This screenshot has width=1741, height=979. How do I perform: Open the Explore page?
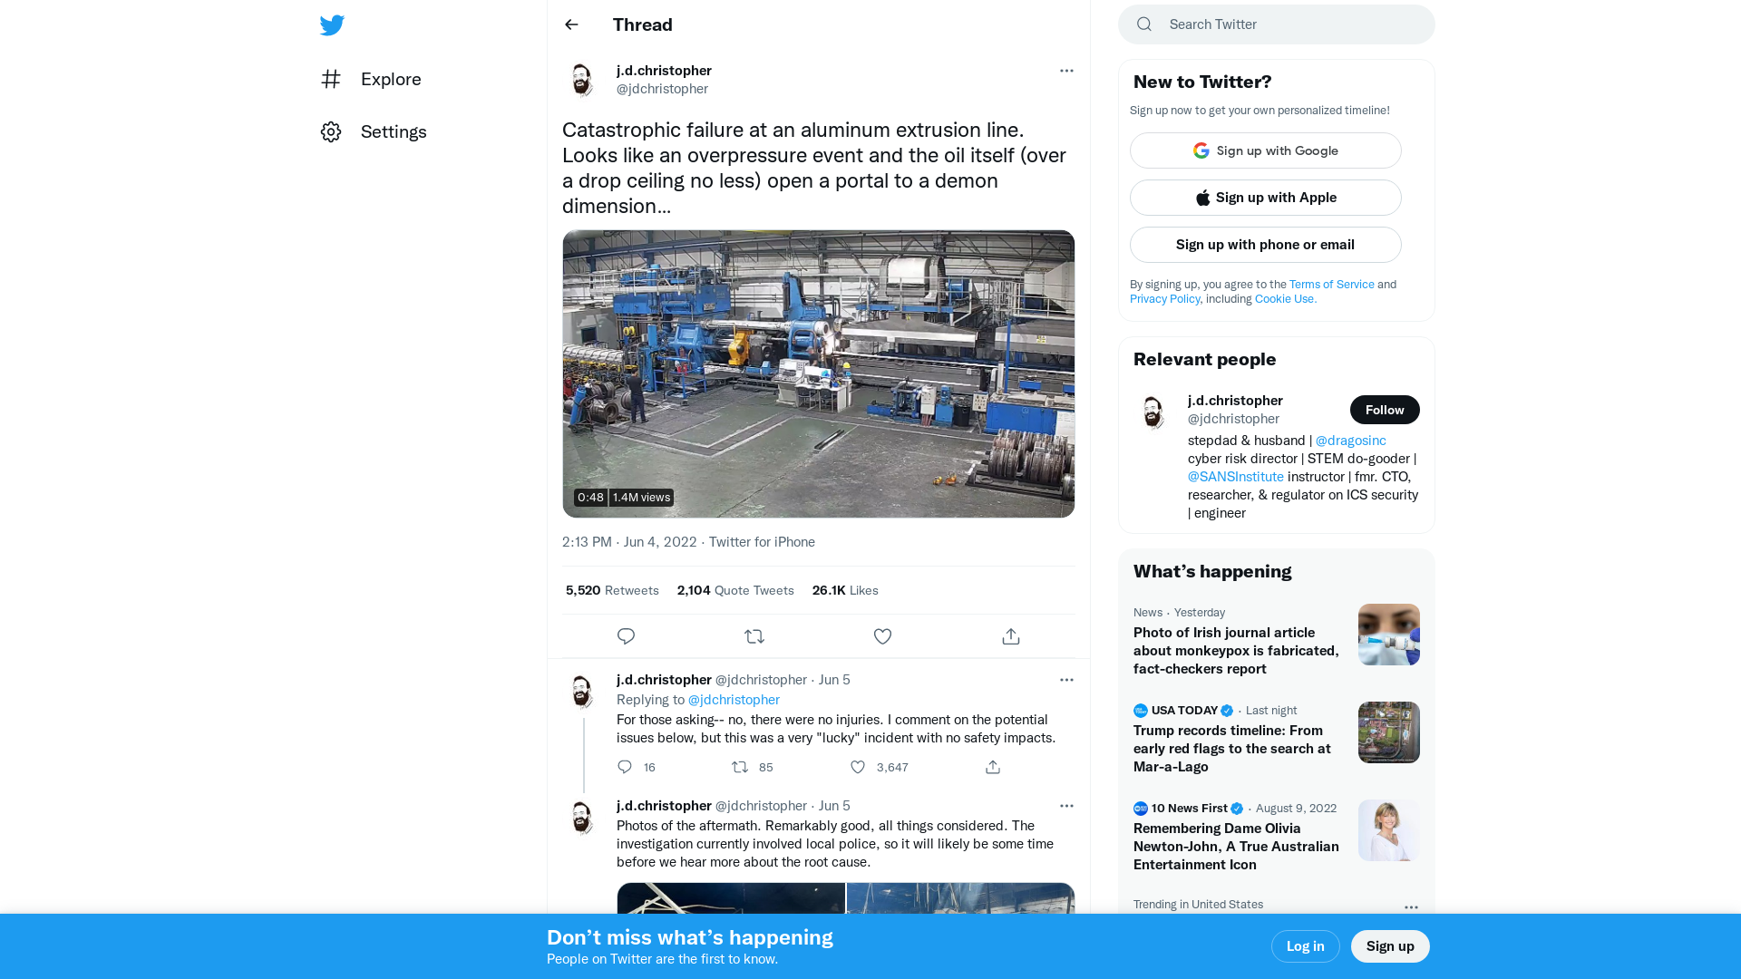click(x=390, y=79)
